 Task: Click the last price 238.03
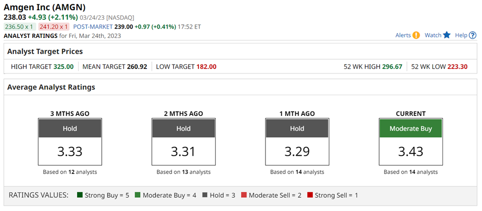pyautogui.click(x=14, y=17)
